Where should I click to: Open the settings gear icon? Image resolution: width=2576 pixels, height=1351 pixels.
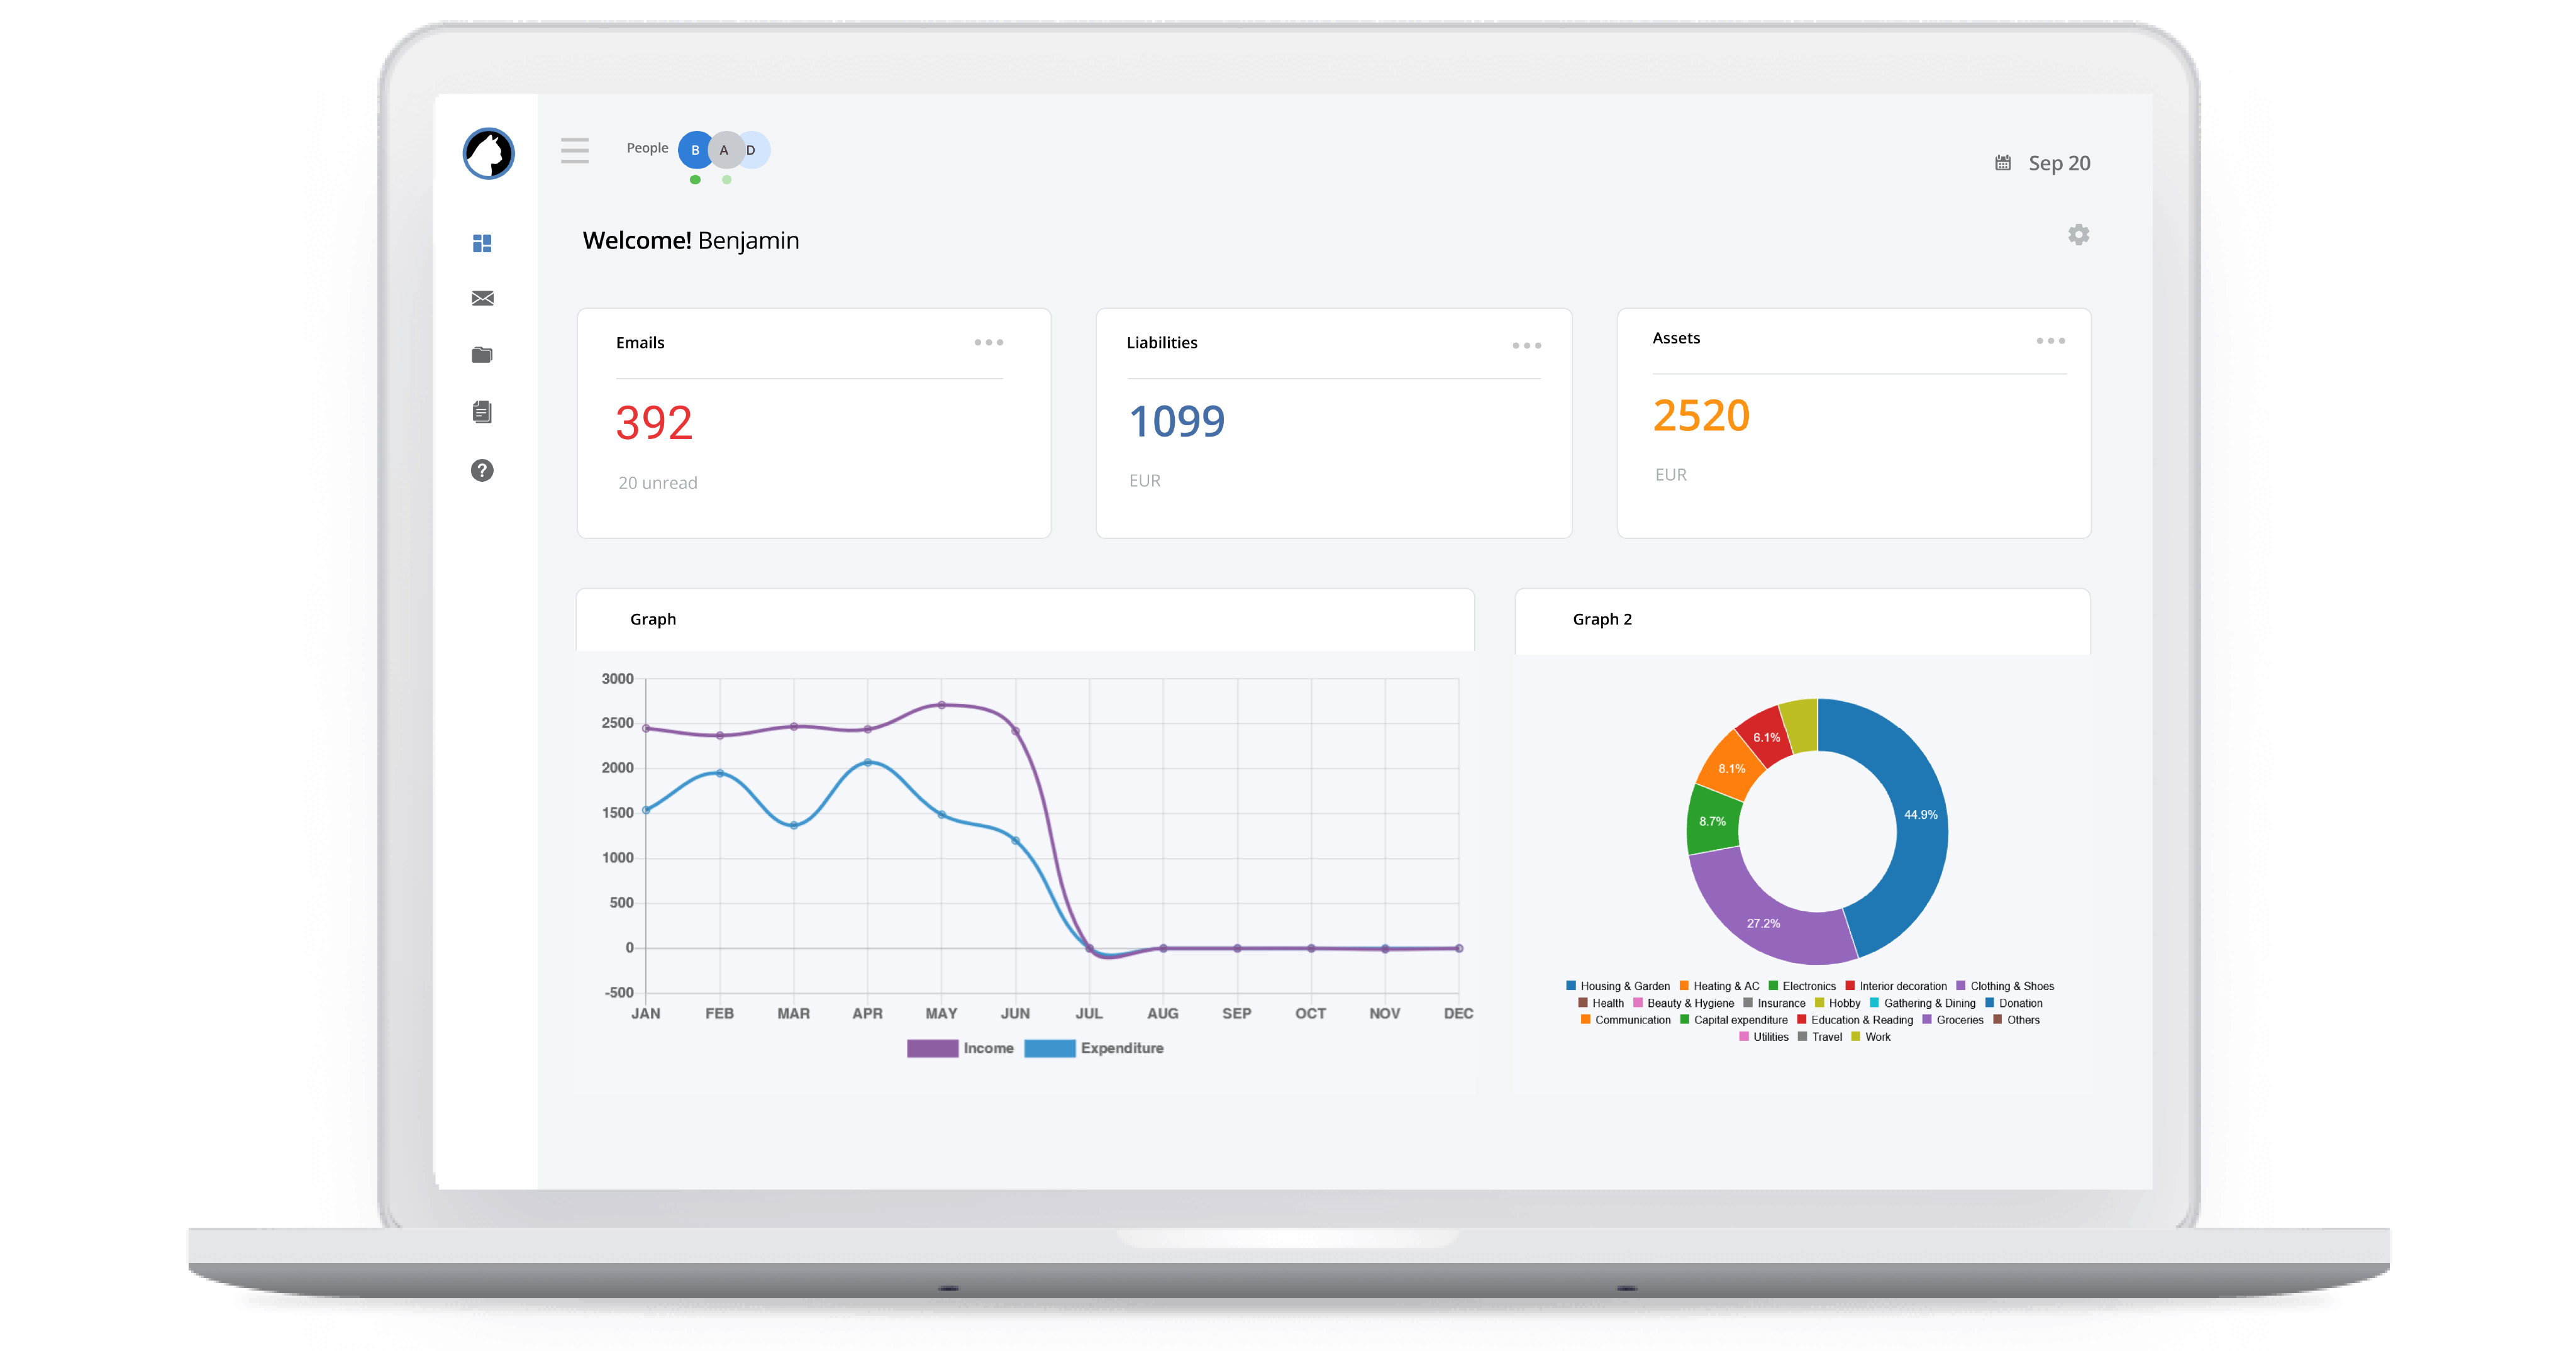pyautogui.click(x=2078, y=235)
